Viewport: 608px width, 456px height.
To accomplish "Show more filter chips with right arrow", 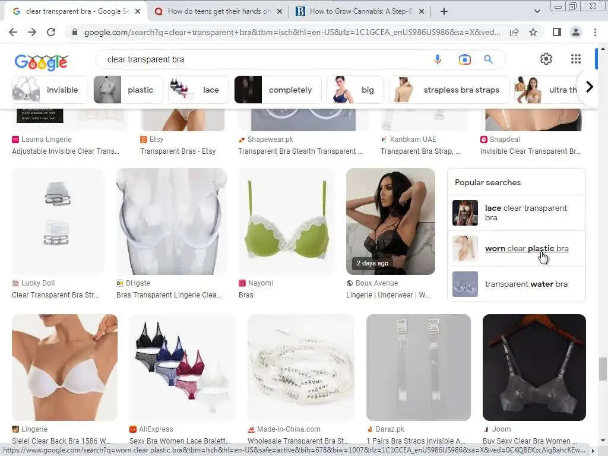I will (x=590, y=87).
